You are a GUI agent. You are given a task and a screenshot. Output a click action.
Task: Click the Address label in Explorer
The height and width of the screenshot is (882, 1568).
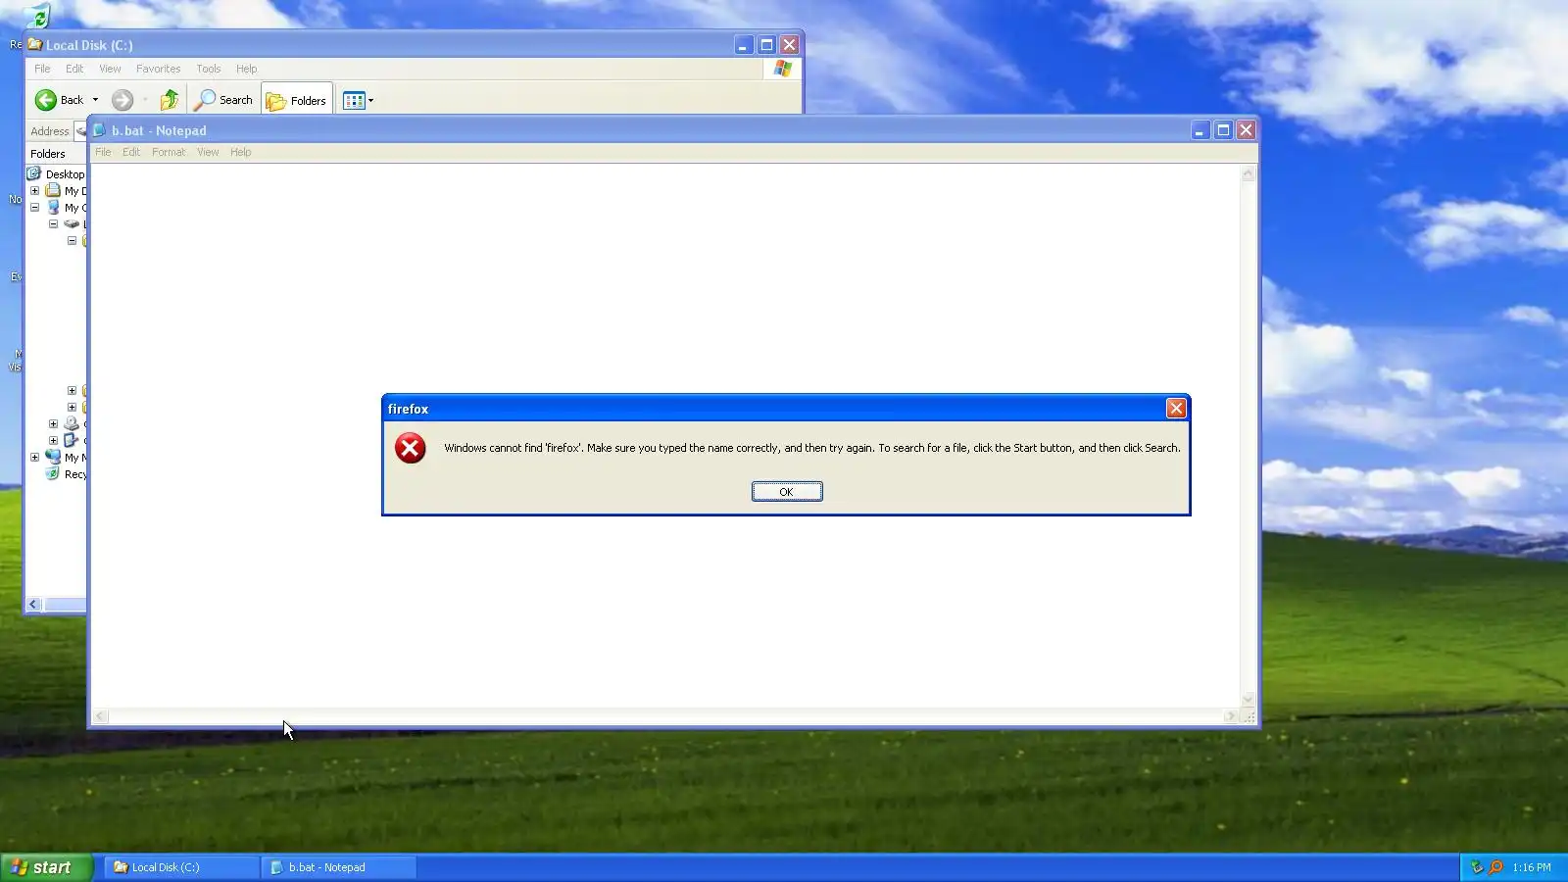(50, 131)
